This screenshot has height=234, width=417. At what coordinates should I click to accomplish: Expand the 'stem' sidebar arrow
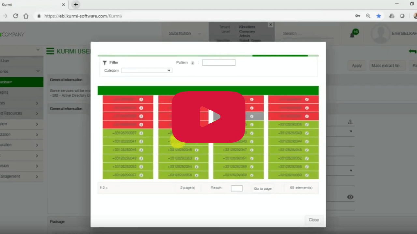[37, 124]
